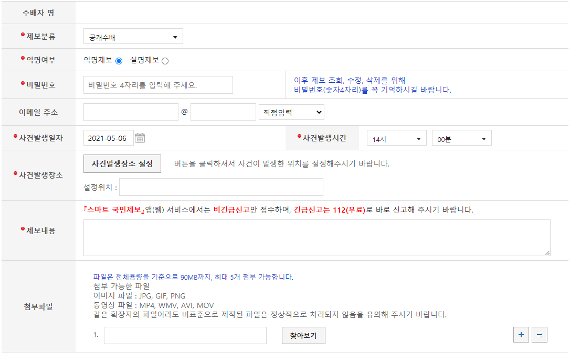Viewport: 570px width, 353px height.
Task: Click the arrow on the 14시 hour selector
Action: [x=418, y=137]
